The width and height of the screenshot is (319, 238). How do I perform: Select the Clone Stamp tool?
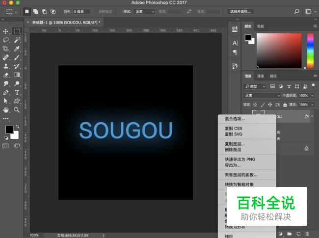[5, 66]
